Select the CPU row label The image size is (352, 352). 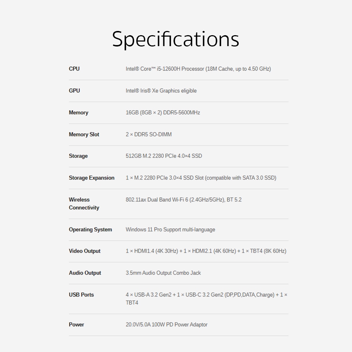pyautogui.click(x=74, y=69)
